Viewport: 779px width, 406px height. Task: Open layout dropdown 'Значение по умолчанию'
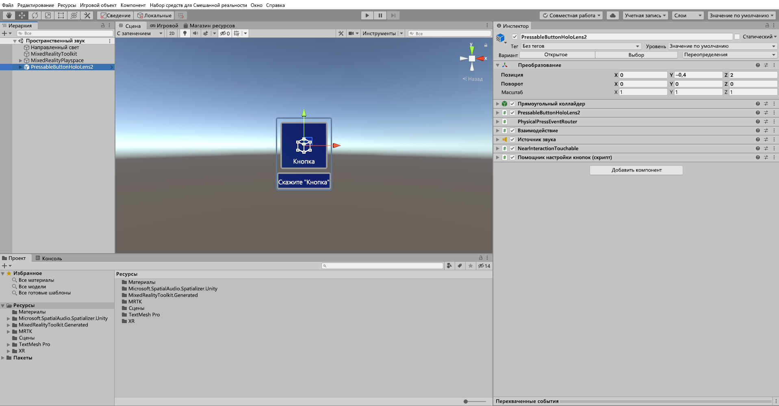click(x=742, y=15)
